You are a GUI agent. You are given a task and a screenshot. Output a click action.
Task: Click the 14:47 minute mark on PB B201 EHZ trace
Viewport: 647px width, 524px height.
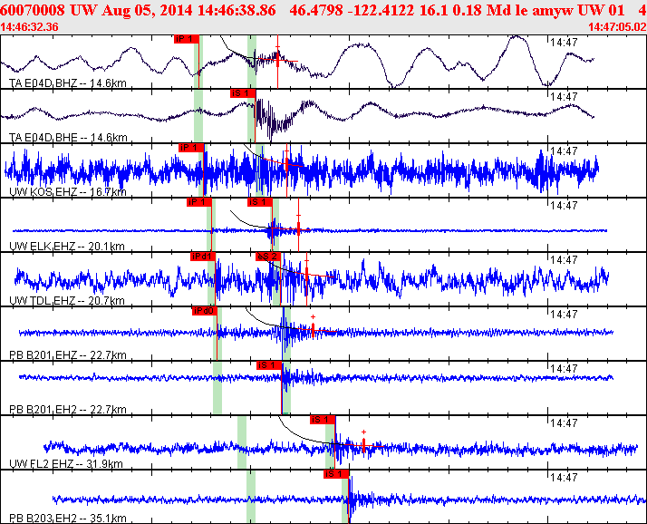pos(564,315)
